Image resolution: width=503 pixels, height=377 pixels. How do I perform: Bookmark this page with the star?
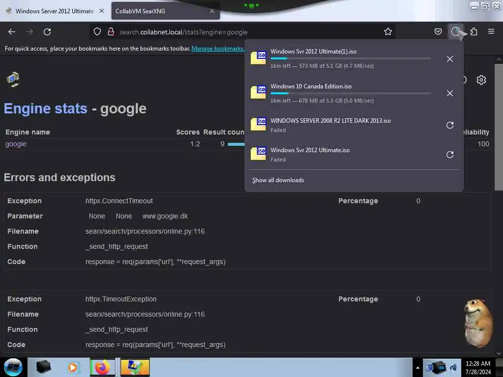388,32
